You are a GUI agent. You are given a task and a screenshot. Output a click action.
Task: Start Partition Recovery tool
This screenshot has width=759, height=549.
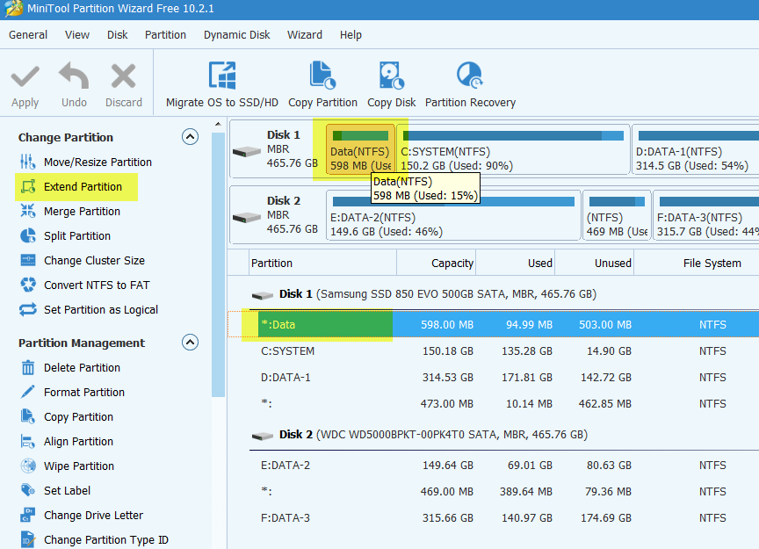coord(470,84)
